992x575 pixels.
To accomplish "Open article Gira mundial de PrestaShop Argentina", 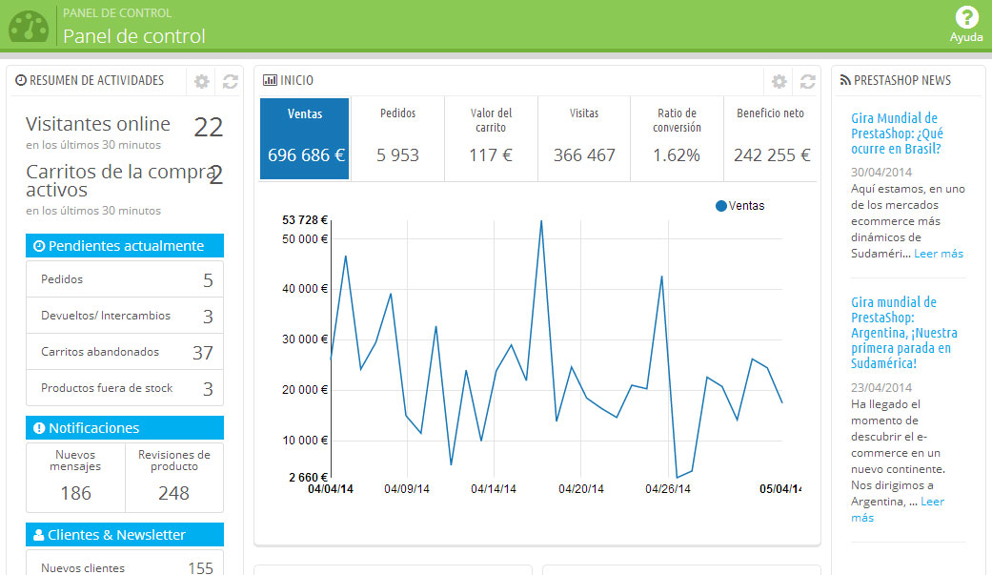I will pyautogui.click(x=904, y=333).
